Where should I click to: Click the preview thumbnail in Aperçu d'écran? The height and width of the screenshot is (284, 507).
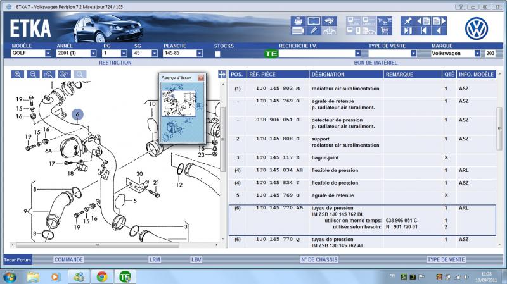click(183, 113)
